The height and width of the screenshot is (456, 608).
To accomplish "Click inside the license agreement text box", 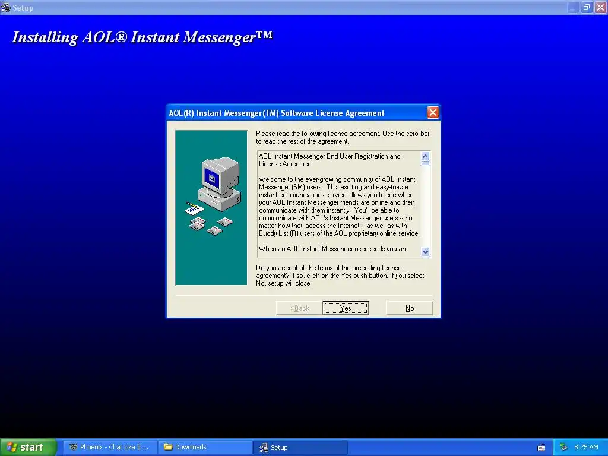I will 339,204.
